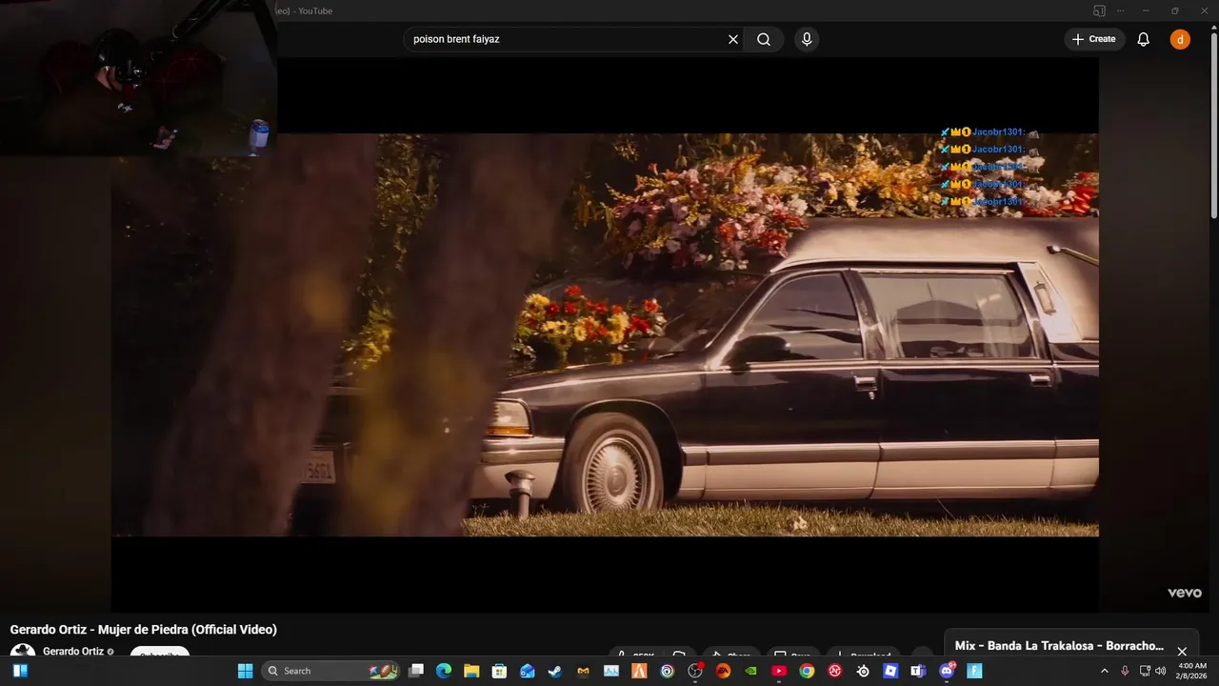Open File Explorer from the taskbar

pyautogui.click(x=471, y=671)
